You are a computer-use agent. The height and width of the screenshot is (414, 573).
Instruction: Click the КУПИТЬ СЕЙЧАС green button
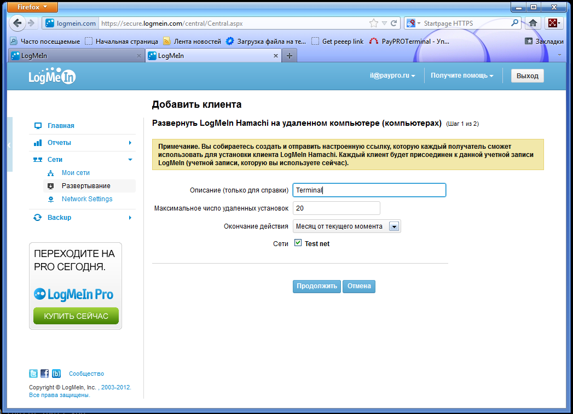point(76,316)
